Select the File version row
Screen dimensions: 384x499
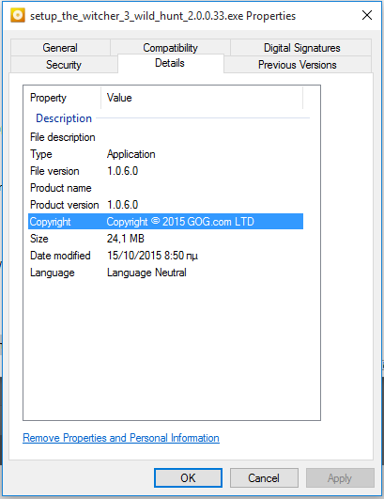[165, 171]
